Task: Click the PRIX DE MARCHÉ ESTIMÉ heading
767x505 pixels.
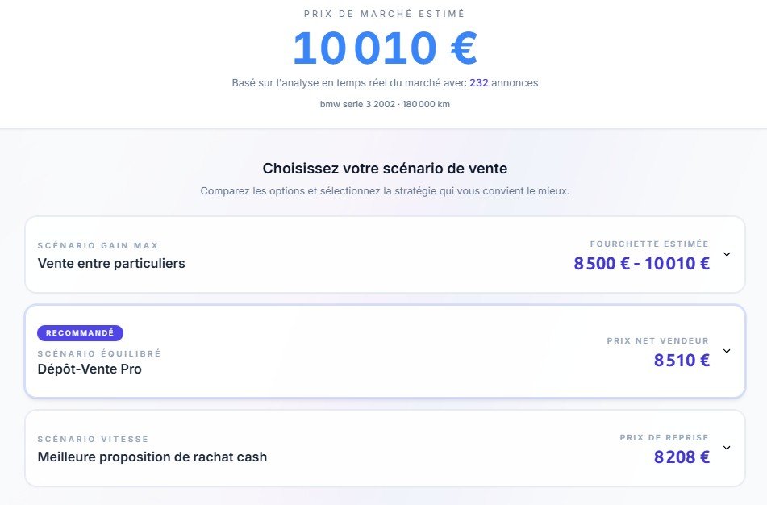Action: (x=384, y=13)
